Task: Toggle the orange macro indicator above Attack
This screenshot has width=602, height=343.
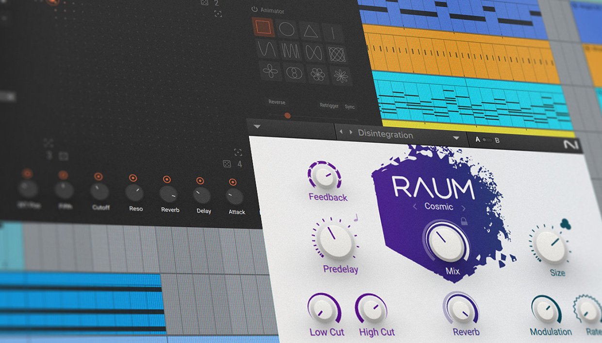Action: [x=233, y=182]
